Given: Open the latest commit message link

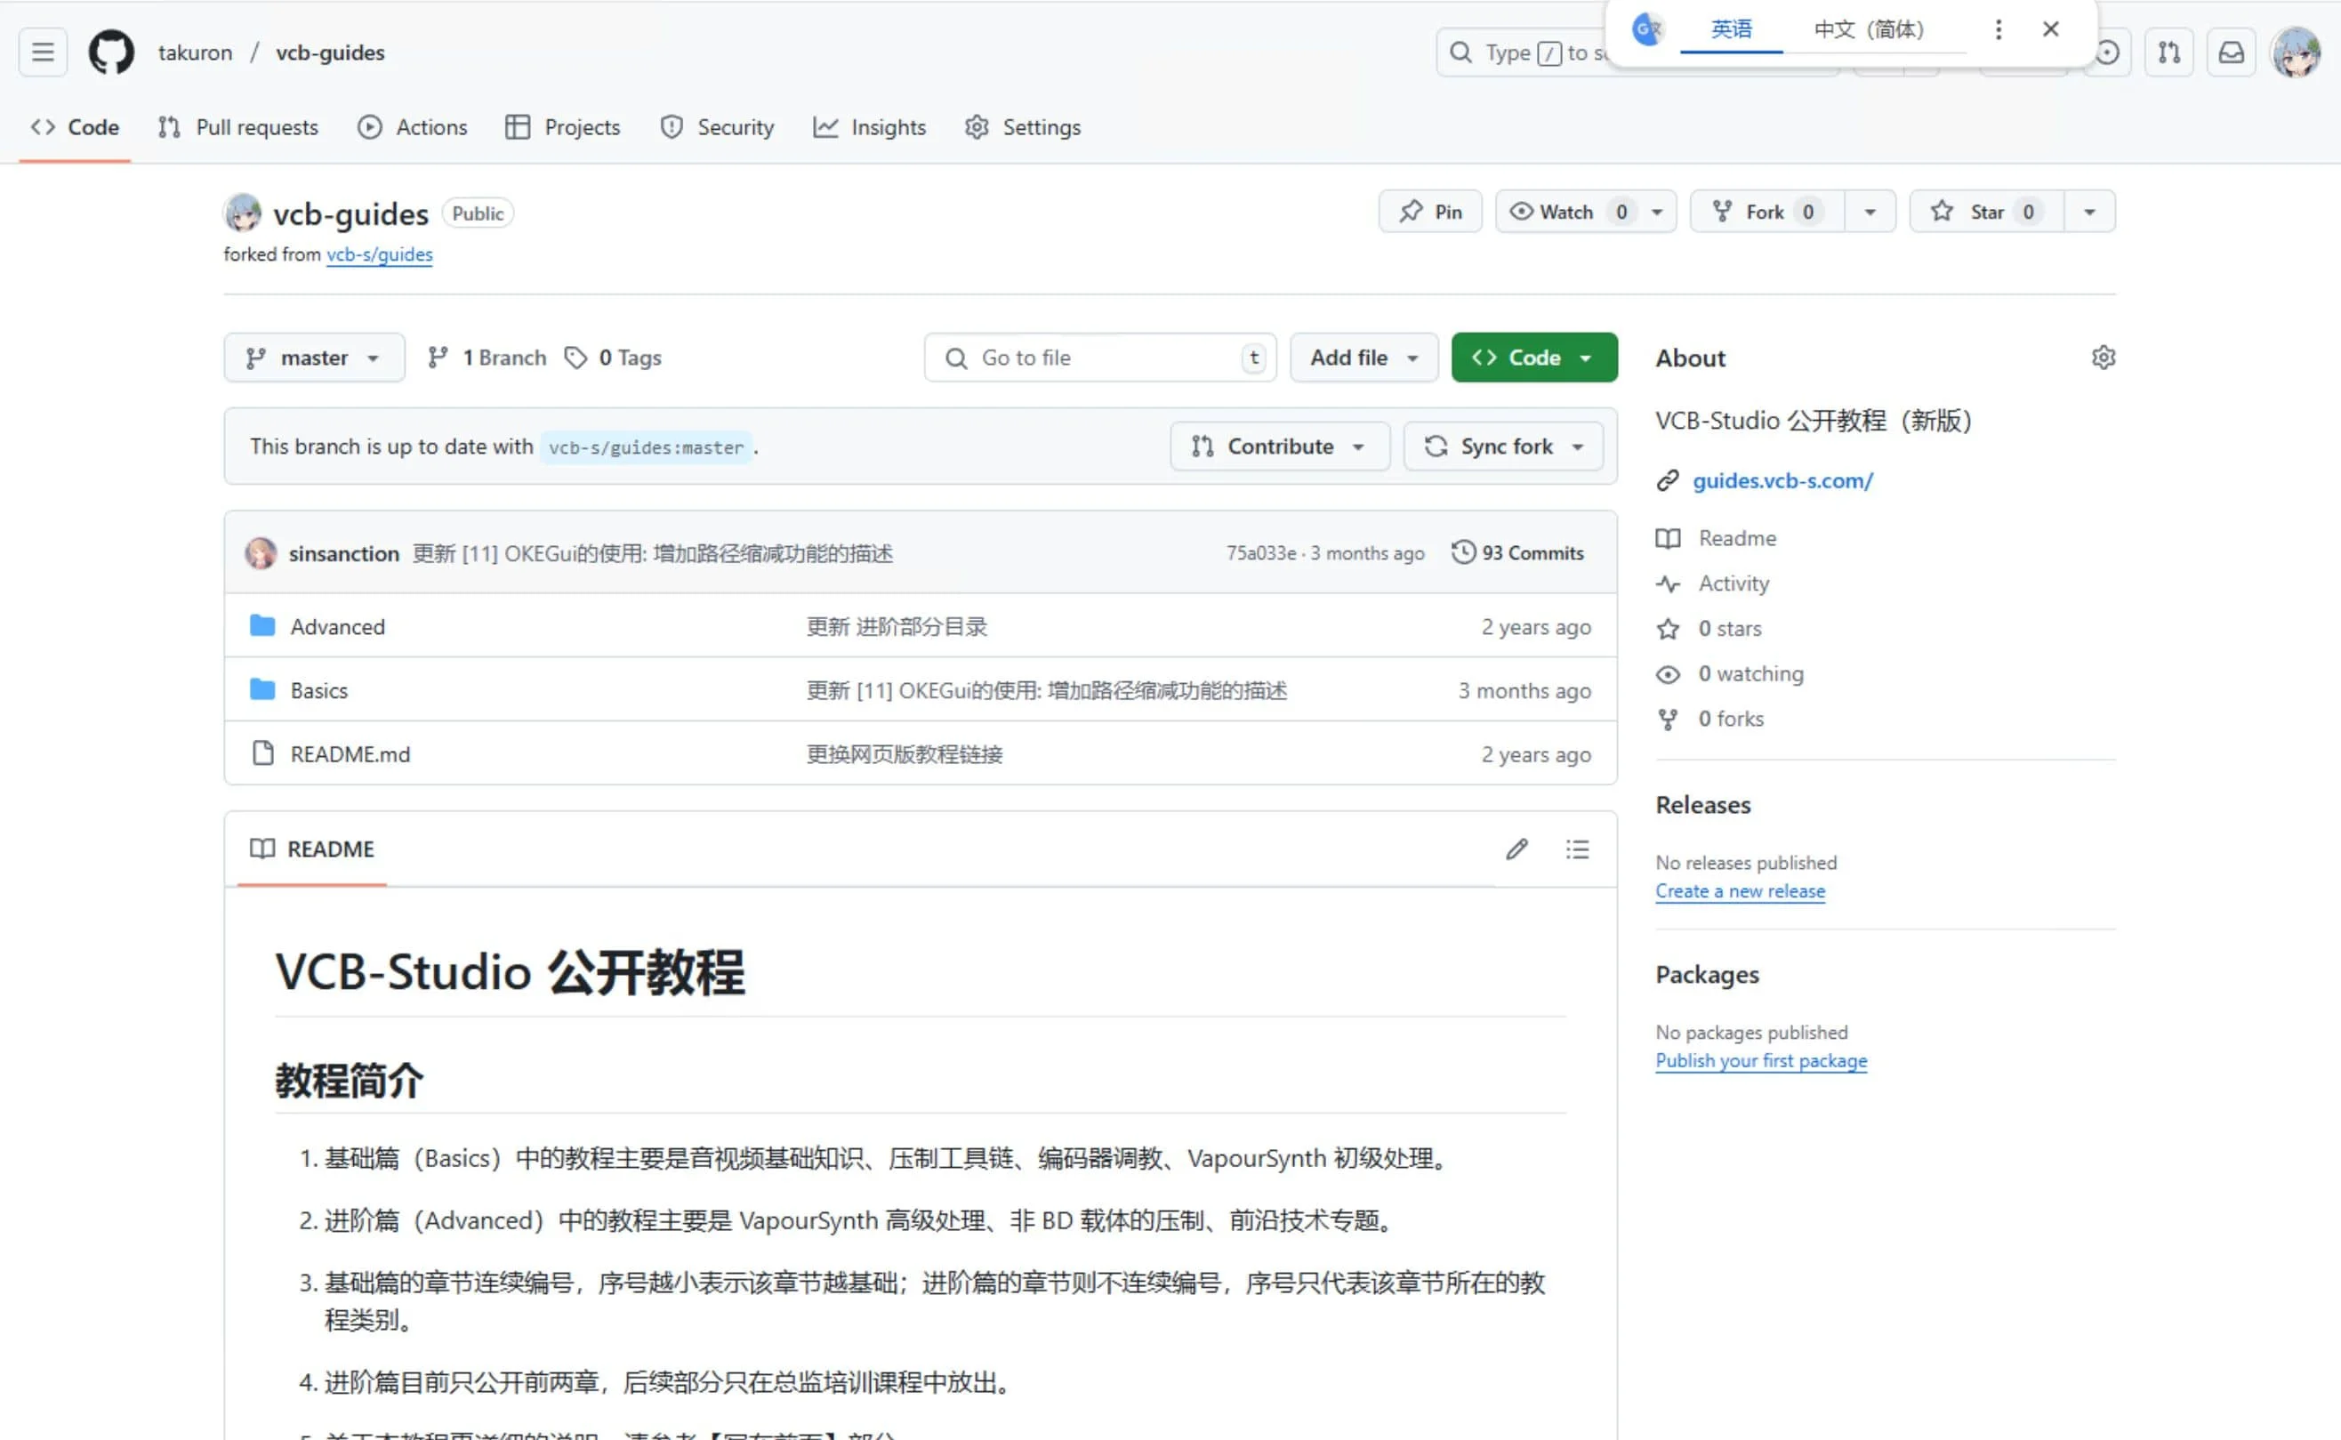Looking at the screenshot, I should (x=652, y=553).
